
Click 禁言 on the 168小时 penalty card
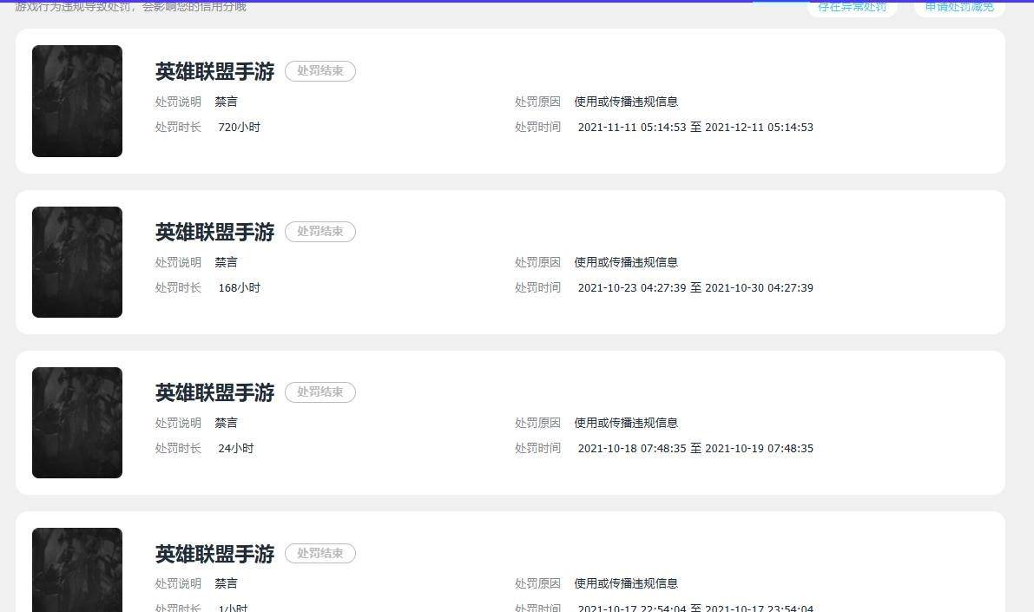click(x=227, y=262)
